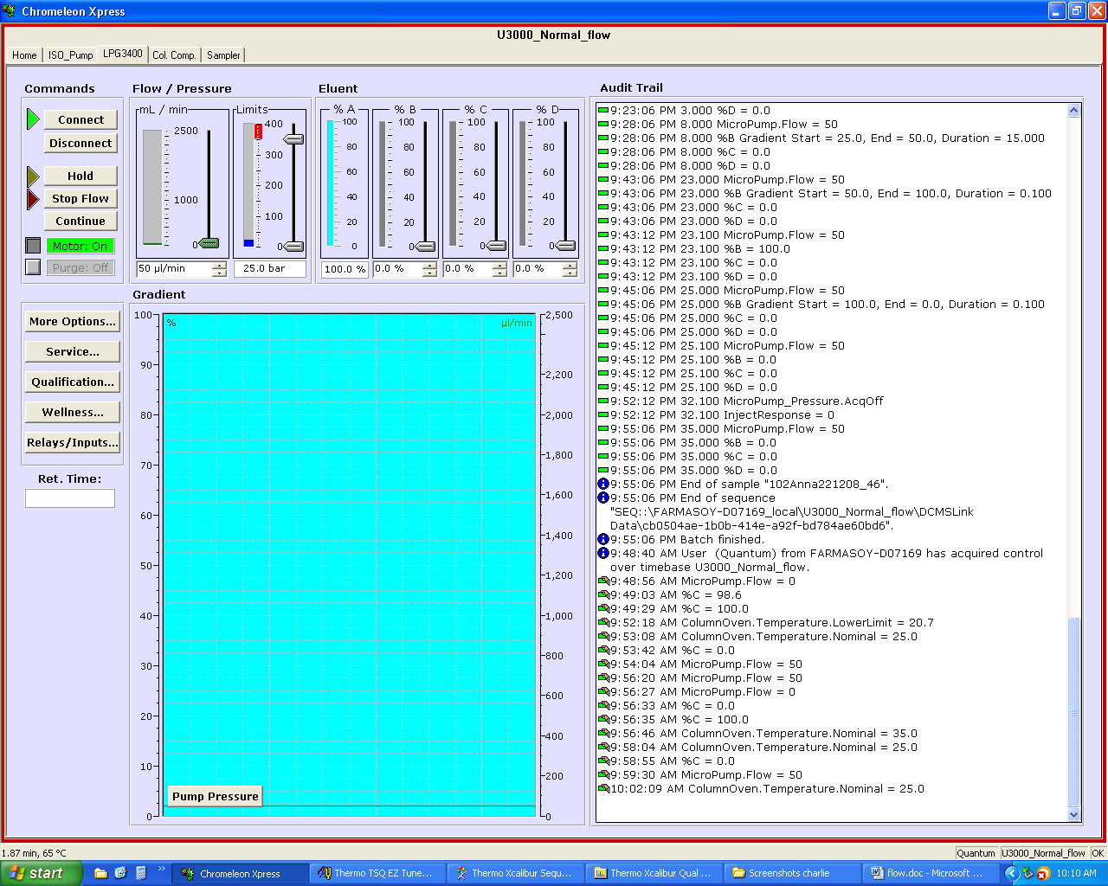The height and width of the screenshot is (886, 1108).
Task: Click the green Connect arrow icon
Action: [33, 119]
